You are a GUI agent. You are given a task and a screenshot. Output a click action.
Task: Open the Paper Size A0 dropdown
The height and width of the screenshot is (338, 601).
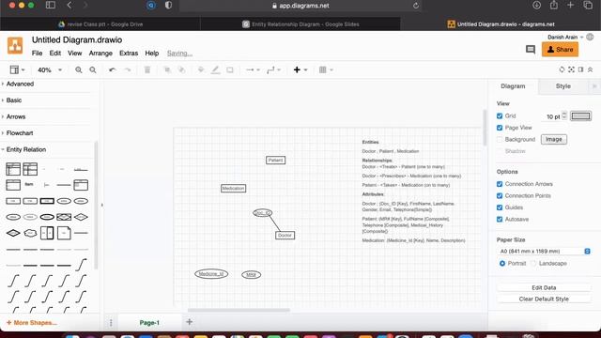click(545, 251)
